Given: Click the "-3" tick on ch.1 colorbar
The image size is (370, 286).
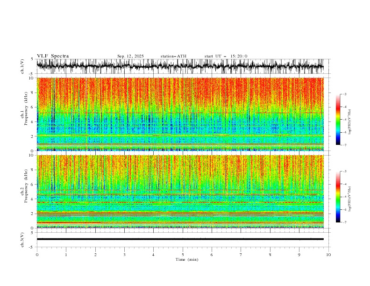Looking at the screenshot, I should [x=345, y=94].
